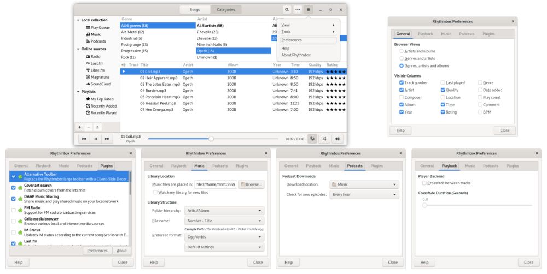Click the plugins list scrollbar
This screenshot has width=547, height=274.
(130, 183)
